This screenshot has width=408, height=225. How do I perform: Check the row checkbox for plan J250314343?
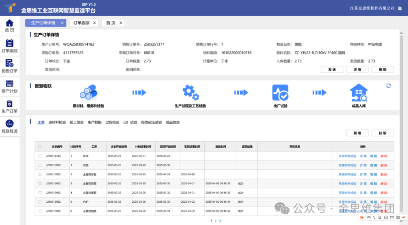(x=40, y=156)
